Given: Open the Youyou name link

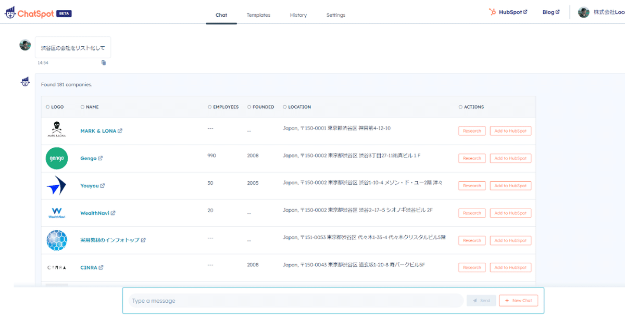Looking at the screenshot, I should pyautogui.click(x=90, y=186).
